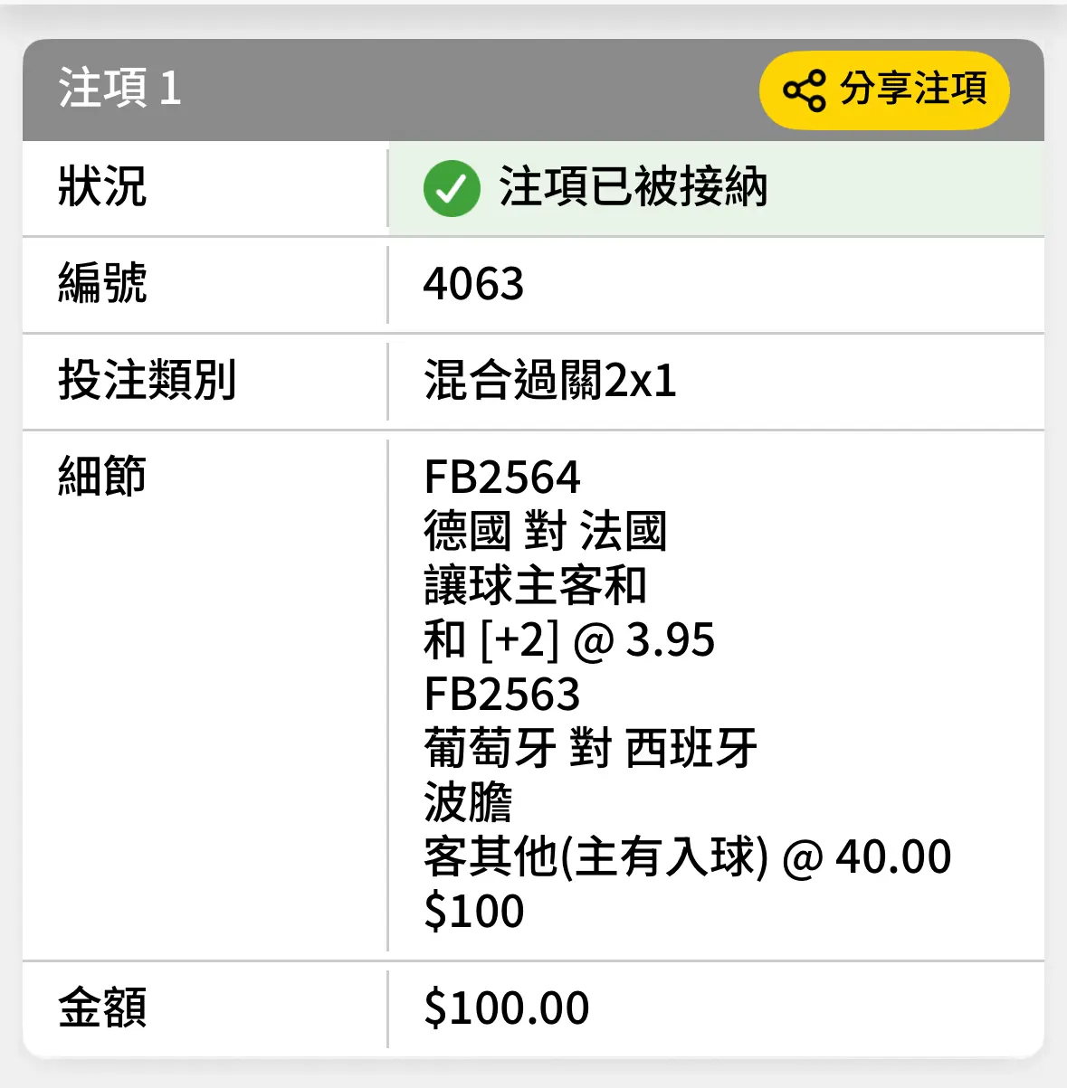
Task: Click the 和 [+2] @ 3.95 odds line
Action: point(569,640)
